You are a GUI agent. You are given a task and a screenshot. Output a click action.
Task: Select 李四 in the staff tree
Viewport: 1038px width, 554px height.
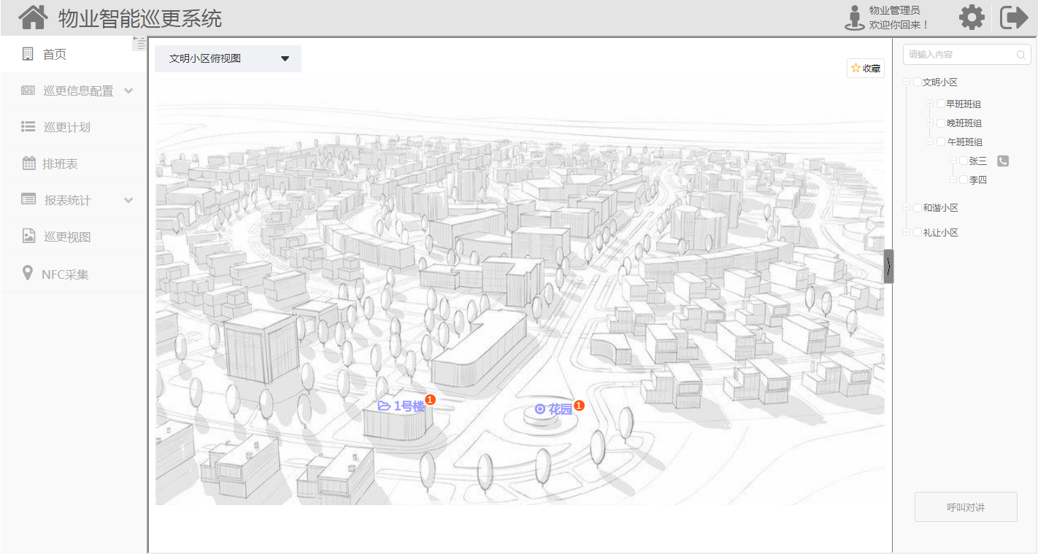click(x=978, y=180)
